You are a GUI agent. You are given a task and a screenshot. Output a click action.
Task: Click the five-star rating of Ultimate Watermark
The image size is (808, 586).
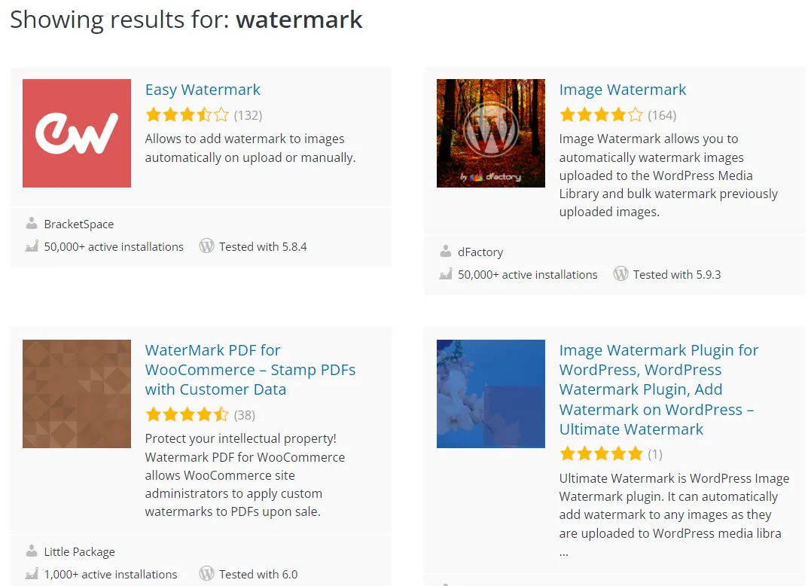point(601,454)
